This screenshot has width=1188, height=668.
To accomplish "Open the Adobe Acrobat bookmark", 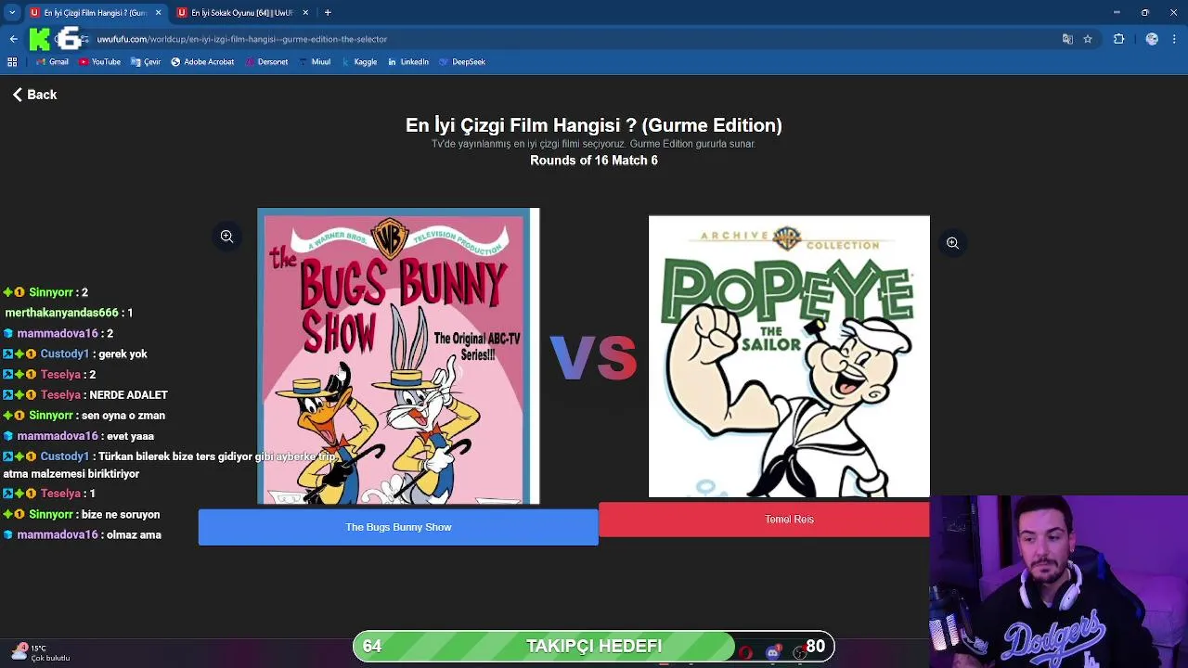I will [202, 62].
